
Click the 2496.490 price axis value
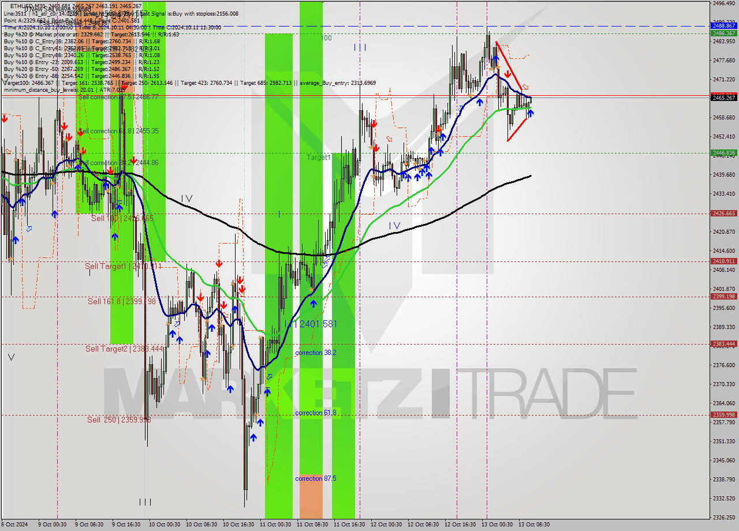click(723, 3)
